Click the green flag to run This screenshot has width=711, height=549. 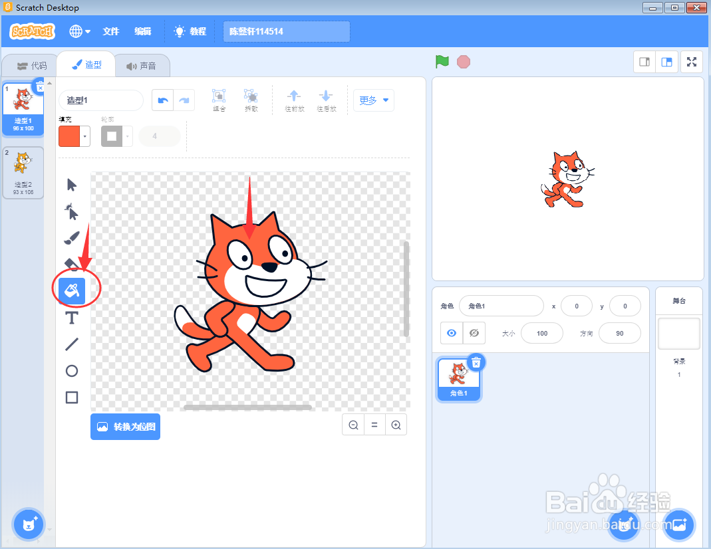[442, 62]
